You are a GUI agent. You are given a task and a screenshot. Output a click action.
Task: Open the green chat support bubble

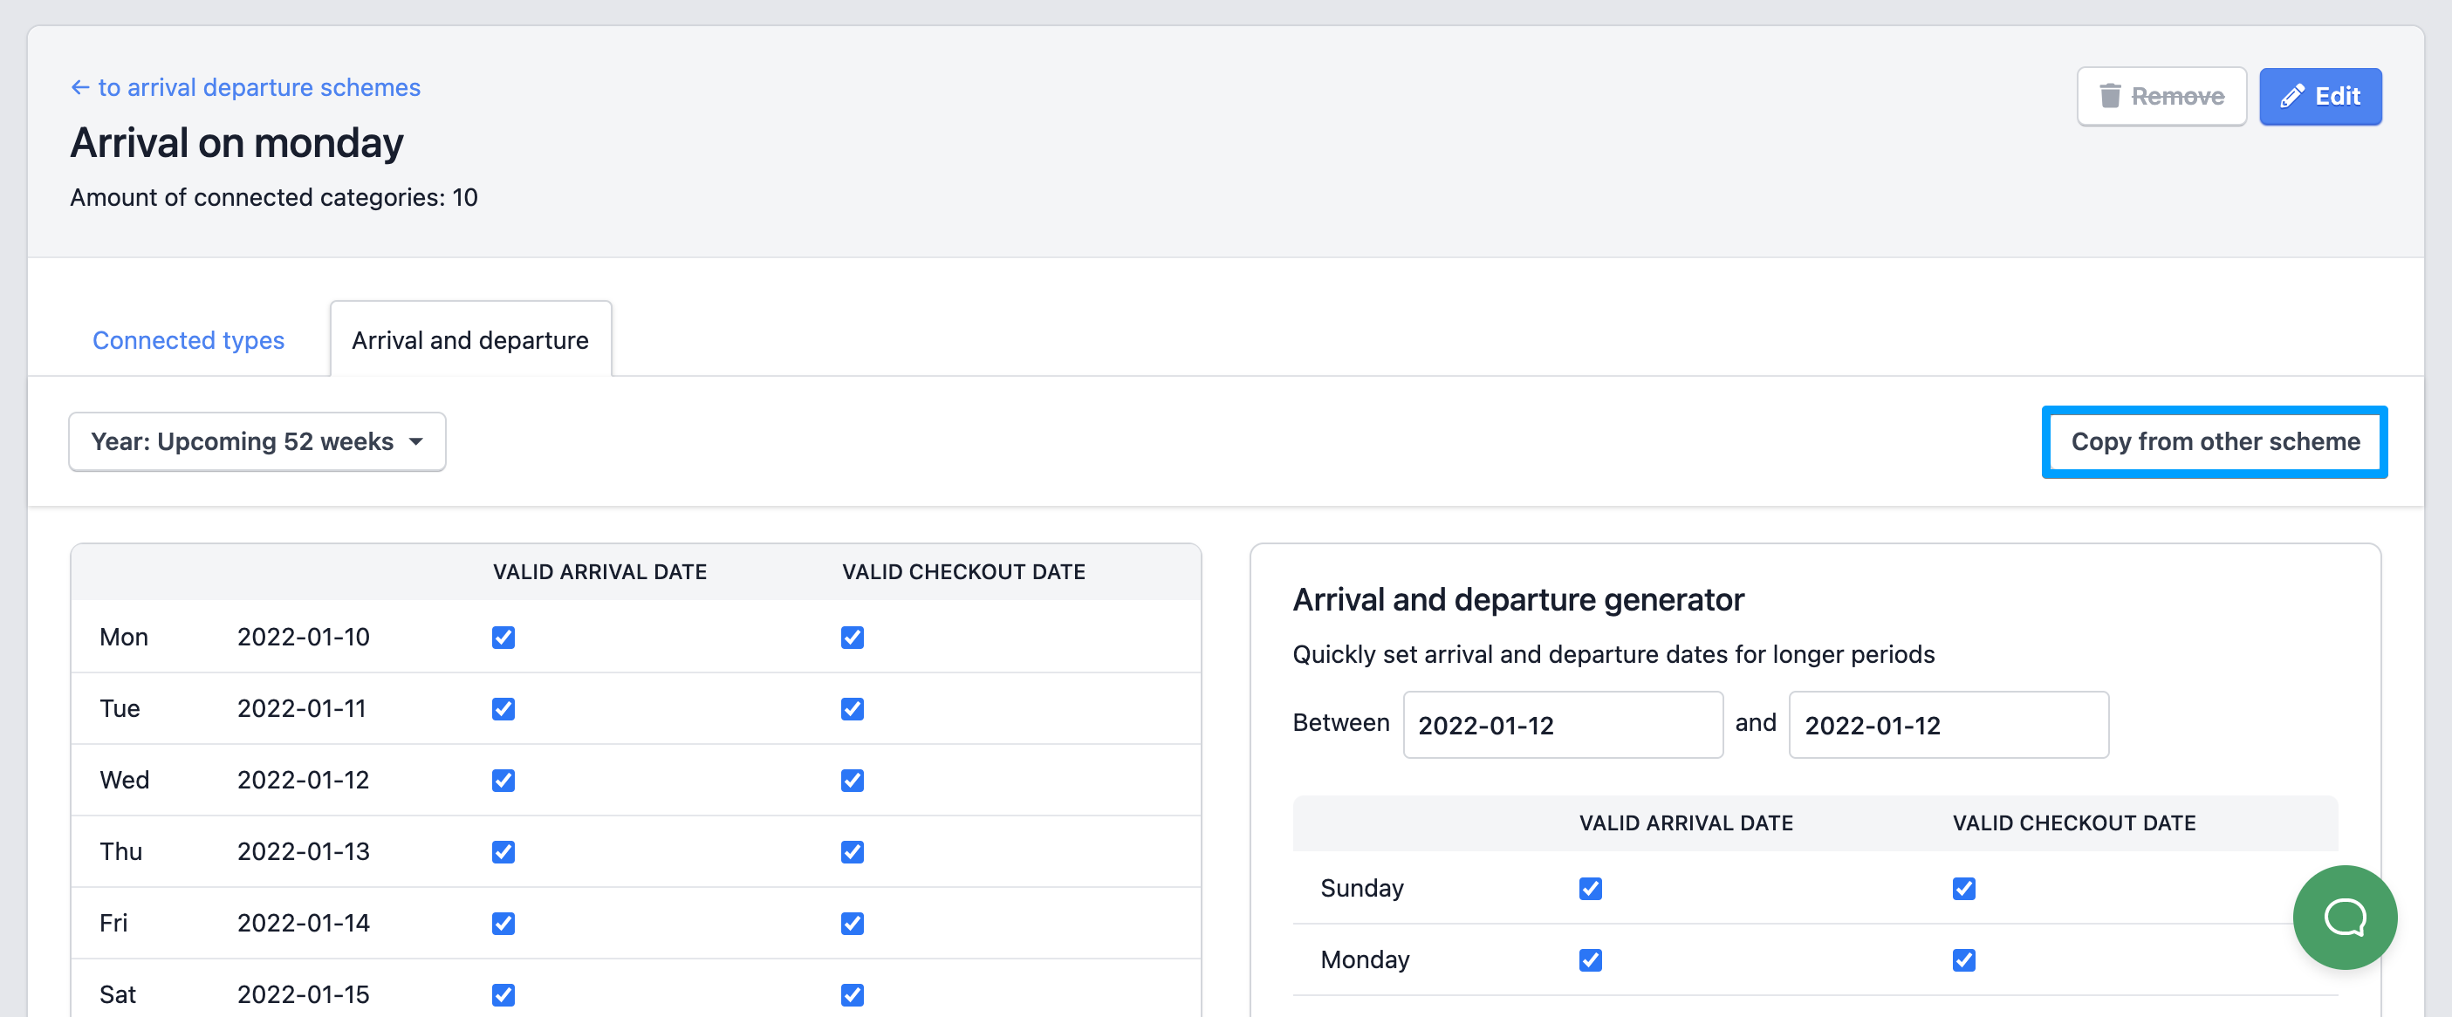tap(2345, 917)
